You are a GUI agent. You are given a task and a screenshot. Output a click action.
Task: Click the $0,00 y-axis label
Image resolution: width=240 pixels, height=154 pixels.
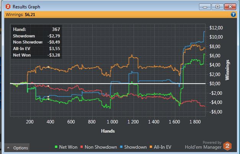point(215,84)
